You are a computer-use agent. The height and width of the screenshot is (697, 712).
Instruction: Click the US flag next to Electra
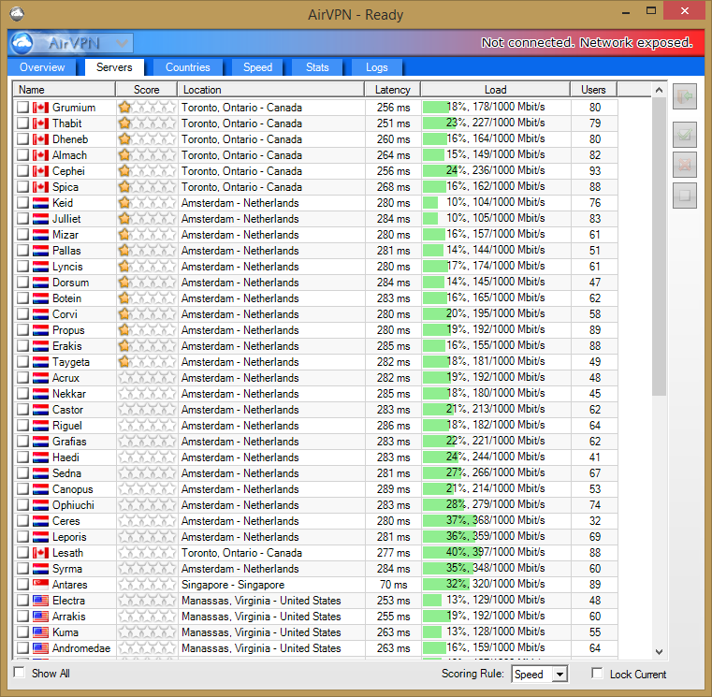pos(40,601)
